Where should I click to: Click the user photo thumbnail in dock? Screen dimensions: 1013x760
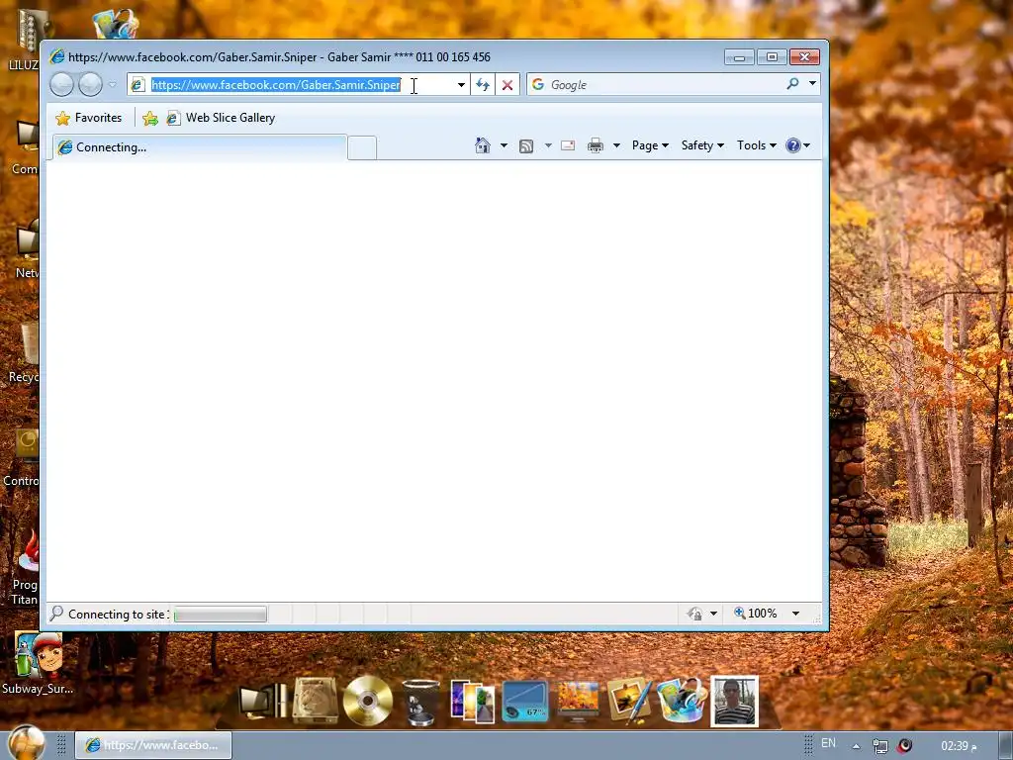(734, 702)
